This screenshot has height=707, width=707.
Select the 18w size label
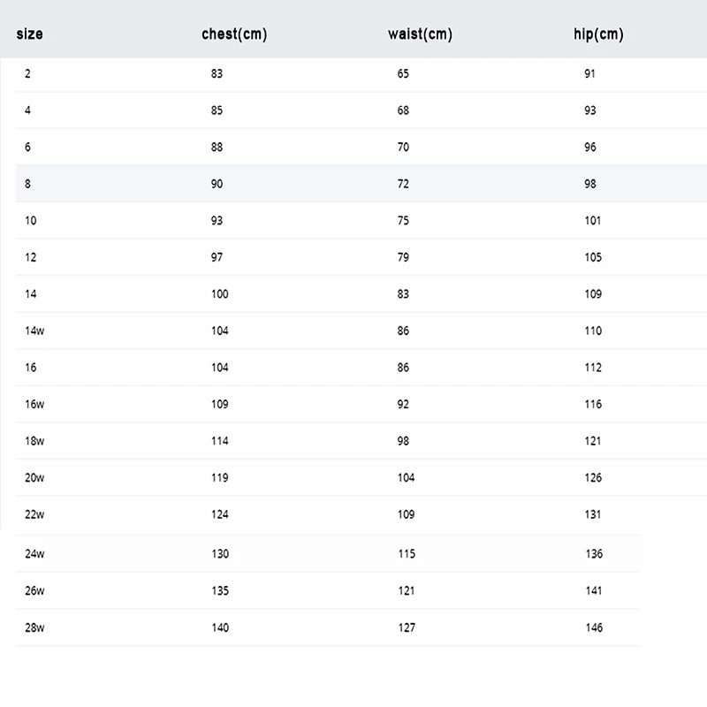point(34,441)
